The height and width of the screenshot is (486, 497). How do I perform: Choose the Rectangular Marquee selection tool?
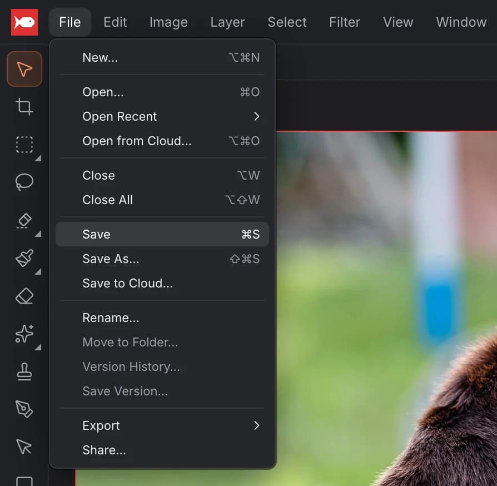[x=24, y=145]
